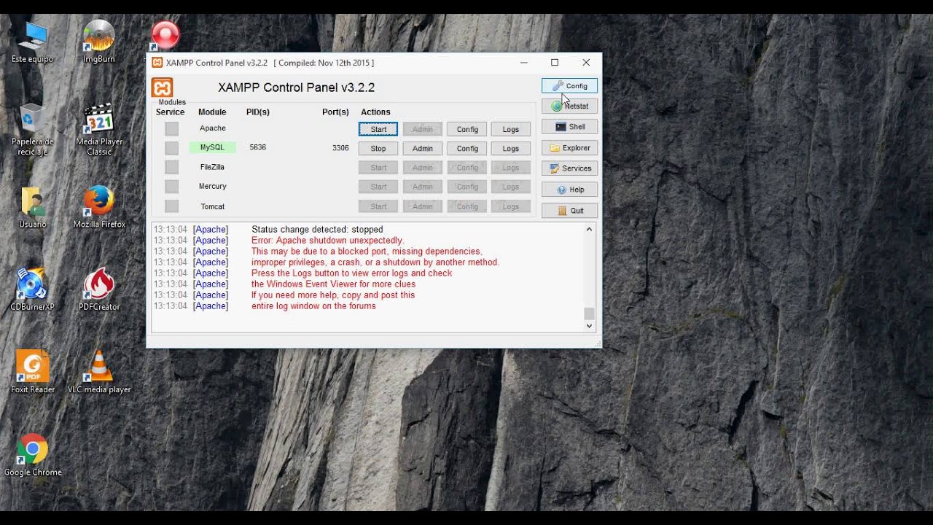933x525 pixels.
Task: Quit the XAMPP Control Panel
Action: [x=569, y=211]
